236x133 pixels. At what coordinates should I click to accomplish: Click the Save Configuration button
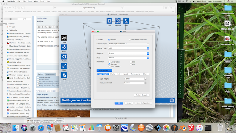tap(143, 103)
